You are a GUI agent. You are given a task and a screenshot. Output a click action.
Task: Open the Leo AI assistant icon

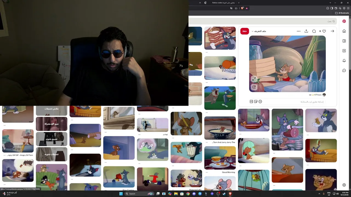point(340,8)
